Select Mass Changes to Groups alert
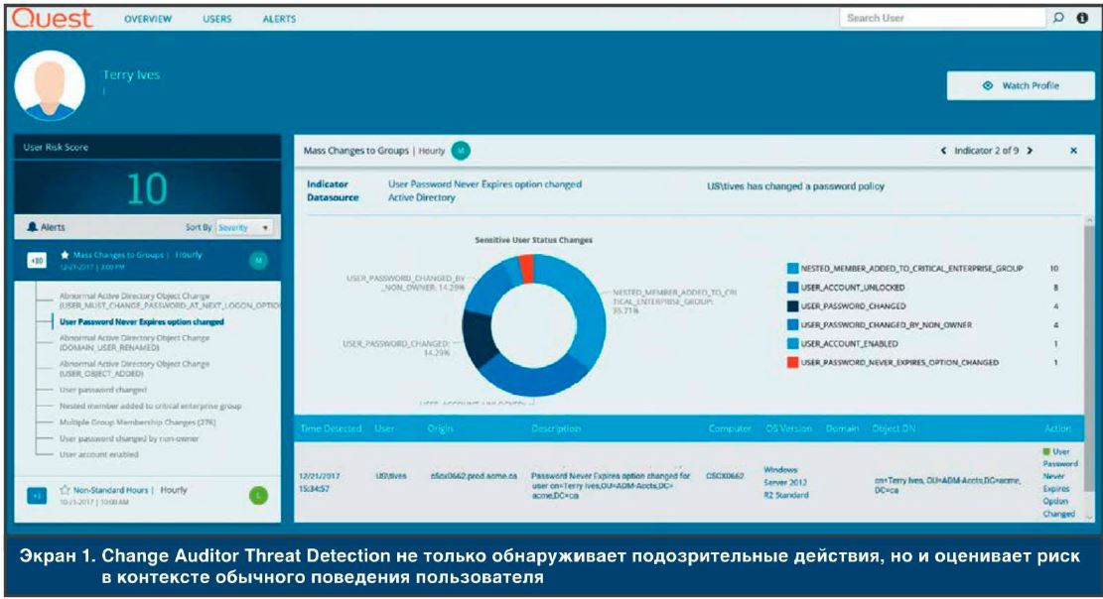 tap(148, 261)
